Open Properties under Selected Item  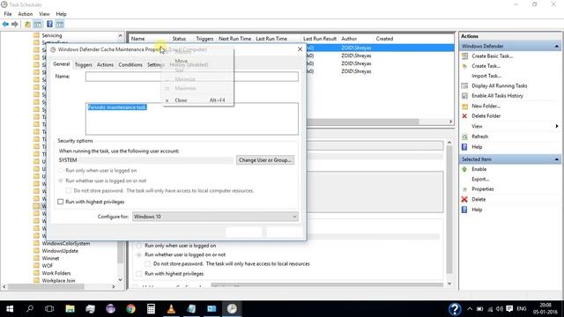pos(482,189)
